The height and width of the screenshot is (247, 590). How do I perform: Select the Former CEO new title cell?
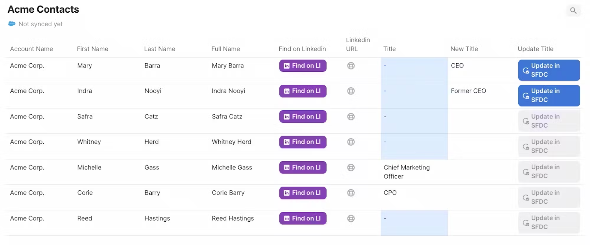pos(468,91)
